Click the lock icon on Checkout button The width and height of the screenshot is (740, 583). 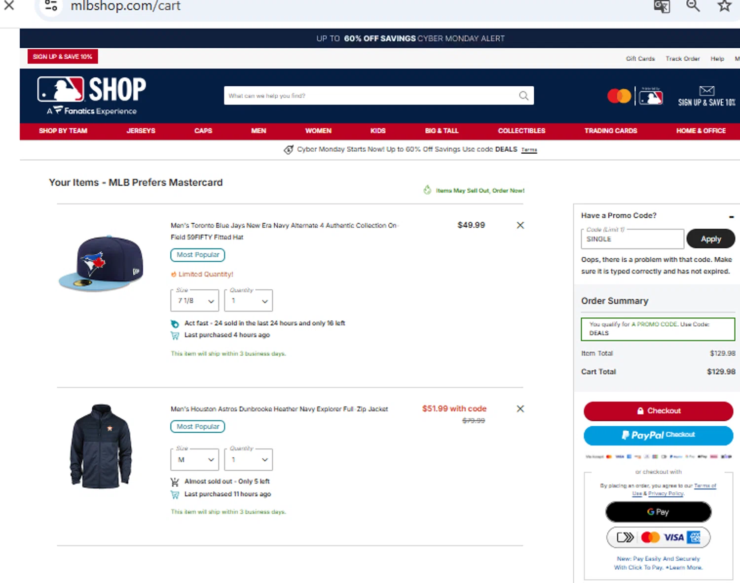pos(640,411)
